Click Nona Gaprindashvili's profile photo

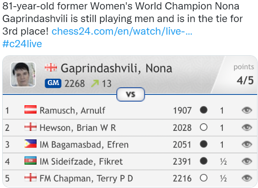tap(23, 75)
